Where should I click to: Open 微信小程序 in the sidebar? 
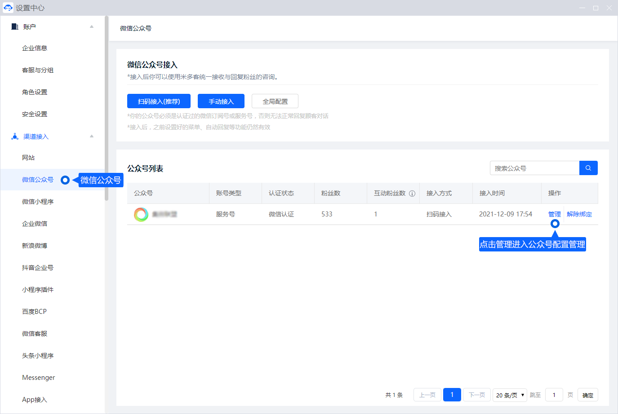(x=38, y=202)
